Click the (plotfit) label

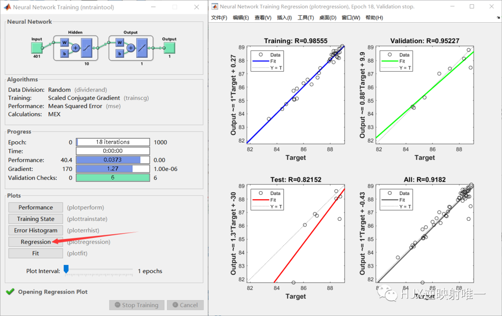coord(77,253)
